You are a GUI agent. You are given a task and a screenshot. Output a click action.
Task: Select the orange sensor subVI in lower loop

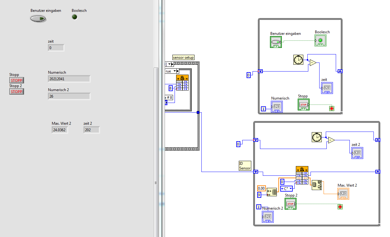tap(302, 175)
